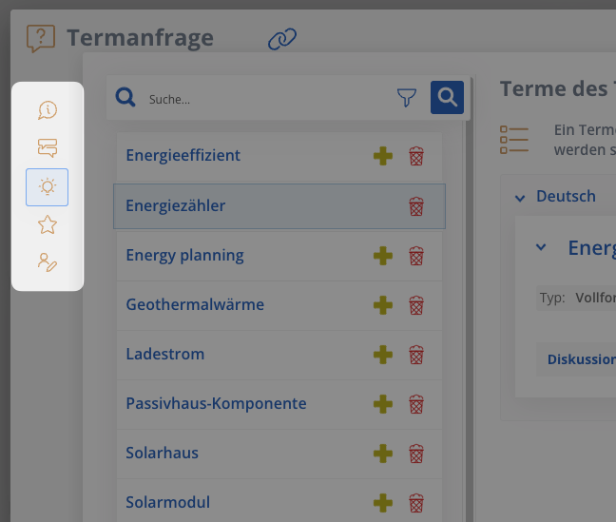616x522 pixels.
Task: Select the lightbulb suggestions sidebar icon
Action: click(x=48, y=187)
